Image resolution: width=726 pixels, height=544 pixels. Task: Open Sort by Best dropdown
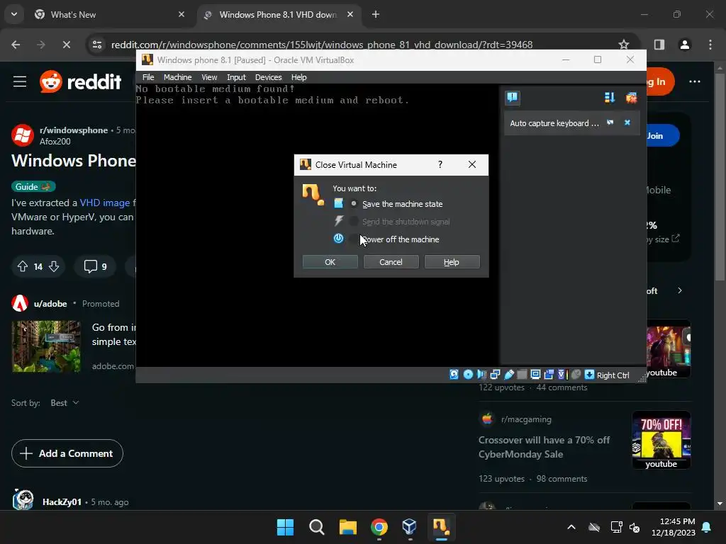click(x=65, y=403)
